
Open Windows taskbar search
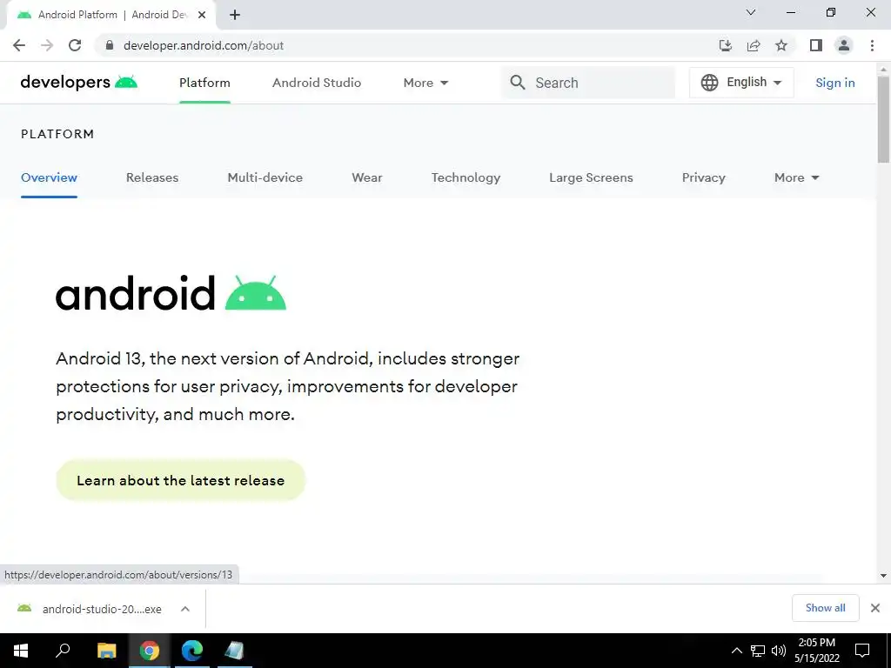tap(63, 651)
